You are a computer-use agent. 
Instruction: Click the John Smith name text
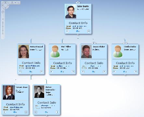[83, 6]
